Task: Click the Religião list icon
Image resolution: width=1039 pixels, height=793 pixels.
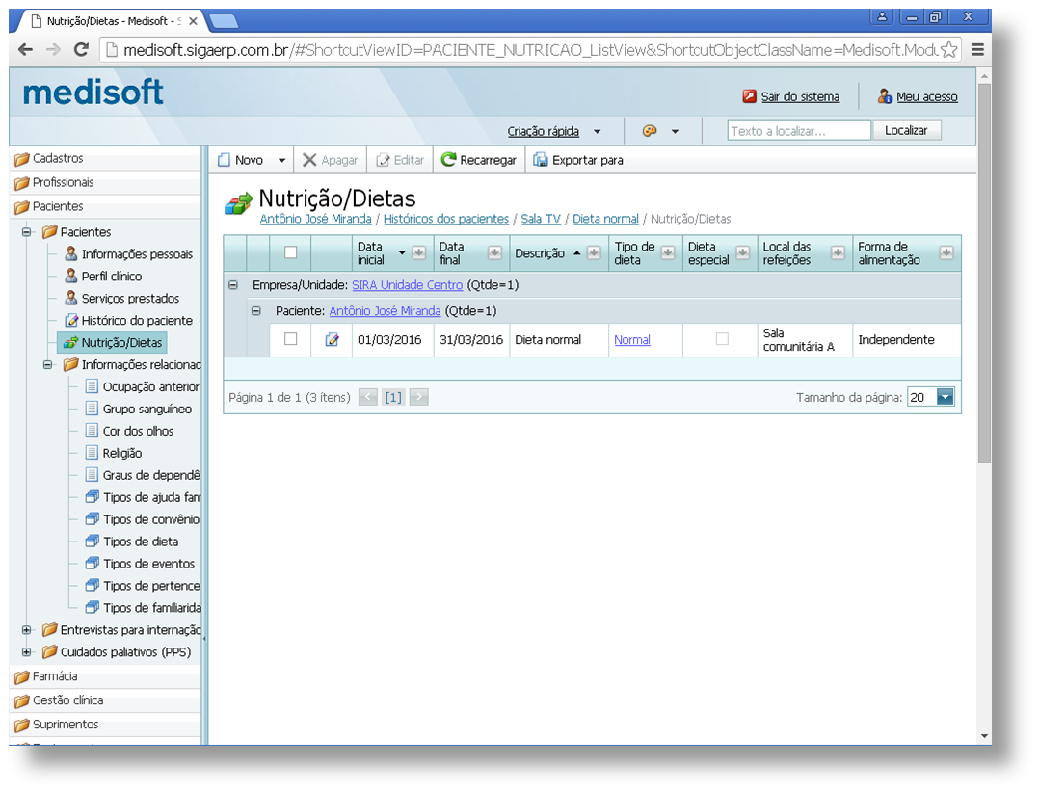Action: [93, 453]
